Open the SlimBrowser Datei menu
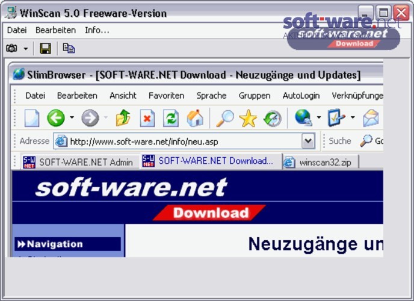 pos(35,95)
